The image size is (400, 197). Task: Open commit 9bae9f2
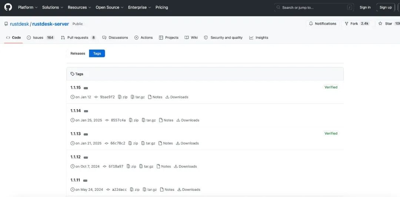(x=104, y=97)
